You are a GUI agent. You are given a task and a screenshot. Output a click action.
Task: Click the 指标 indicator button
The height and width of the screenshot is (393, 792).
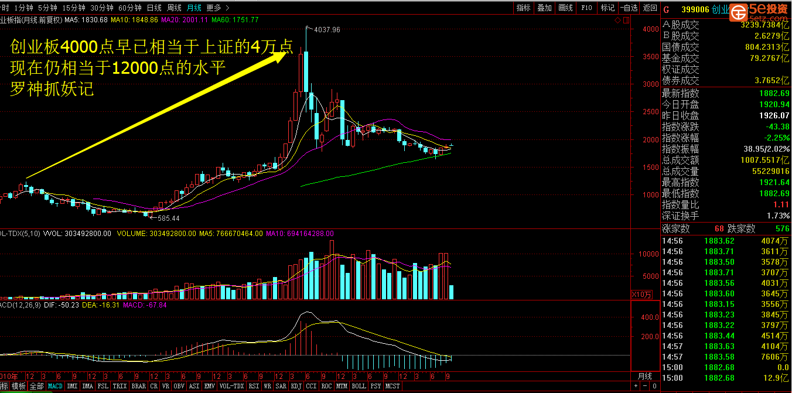click(524, 8)
